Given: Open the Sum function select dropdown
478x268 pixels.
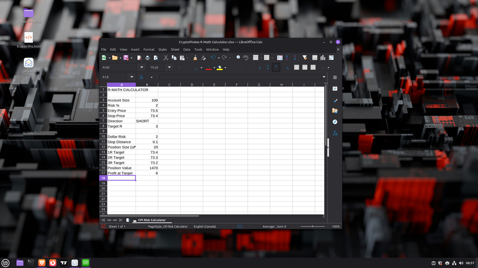Looking at the screenshot, I should [152, 77].
